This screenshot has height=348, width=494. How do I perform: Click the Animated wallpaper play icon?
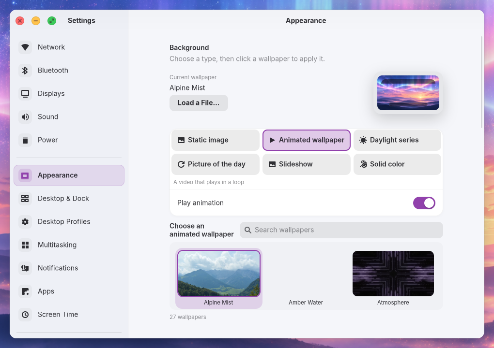point(272,140)
